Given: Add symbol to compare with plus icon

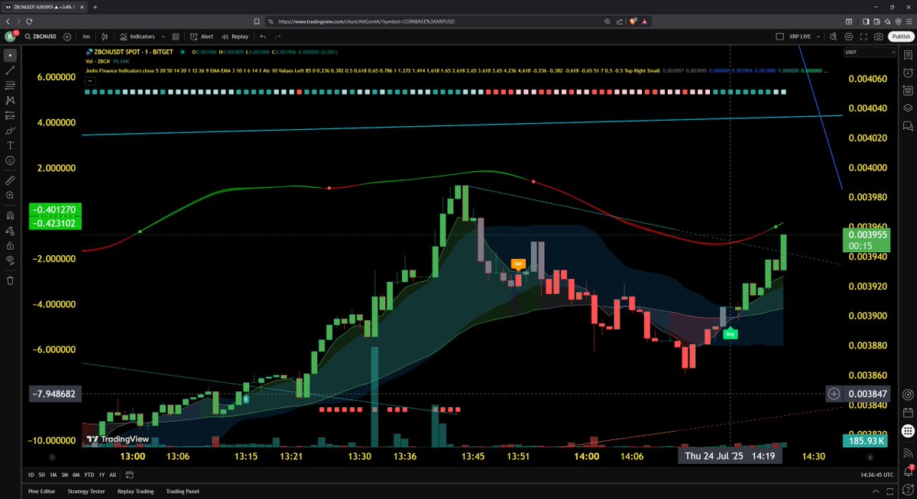Looking at the screenshot, I should [x=67, y=36].
